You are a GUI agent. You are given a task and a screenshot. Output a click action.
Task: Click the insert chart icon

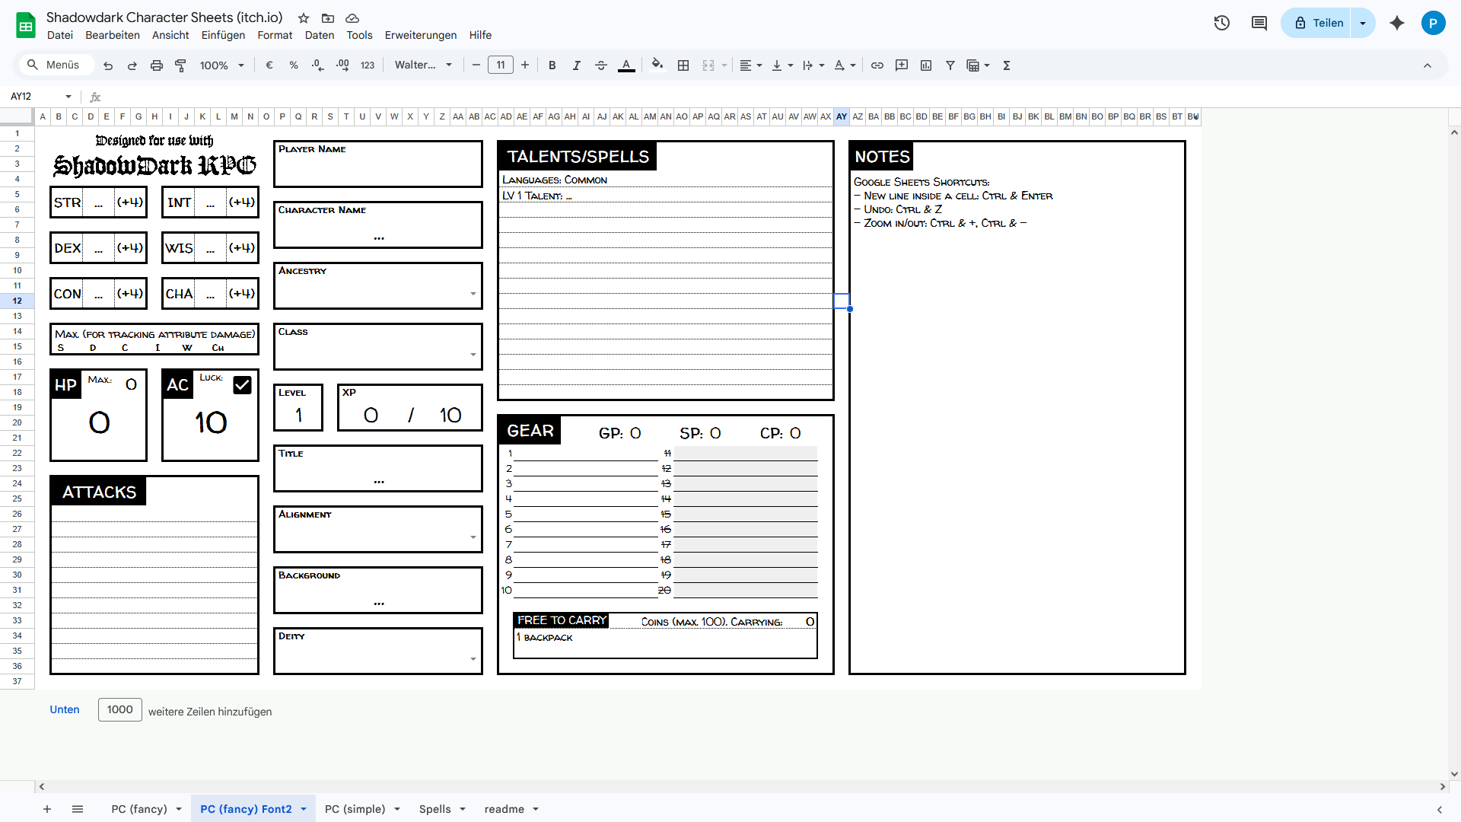click(925, 65)
